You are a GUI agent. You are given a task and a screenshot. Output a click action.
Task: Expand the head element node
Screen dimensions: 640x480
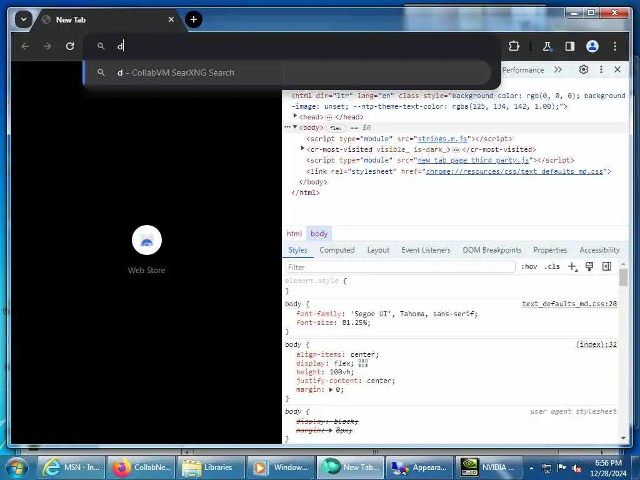[295, 116]
